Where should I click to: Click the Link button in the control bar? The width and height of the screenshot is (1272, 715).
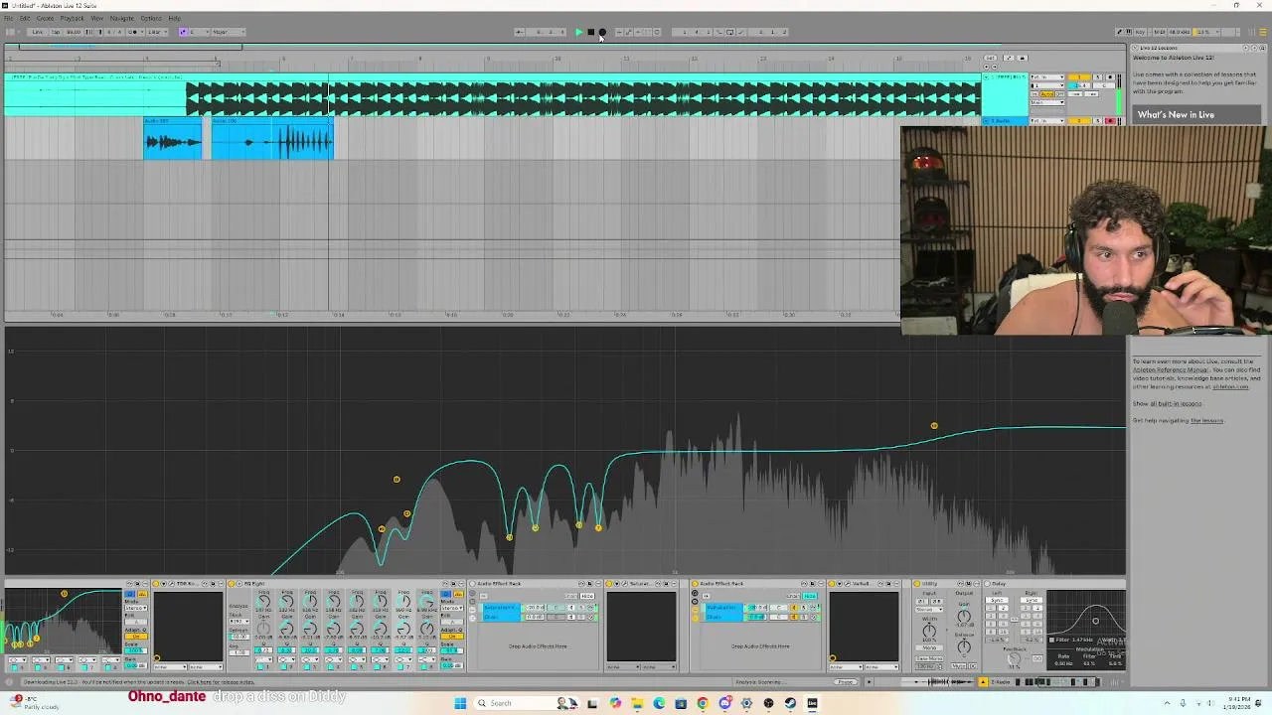click(37, 32)
